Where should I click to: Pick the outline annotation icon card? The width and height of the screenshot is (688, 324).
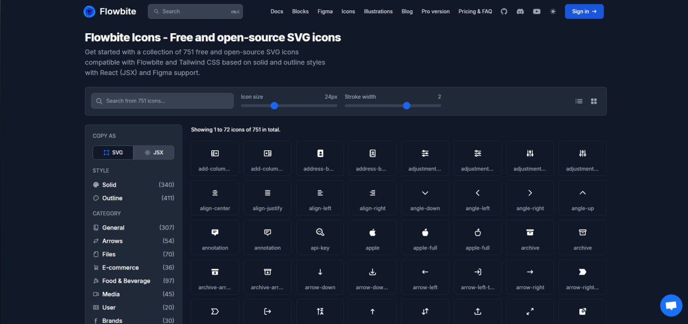click(268, 238)
